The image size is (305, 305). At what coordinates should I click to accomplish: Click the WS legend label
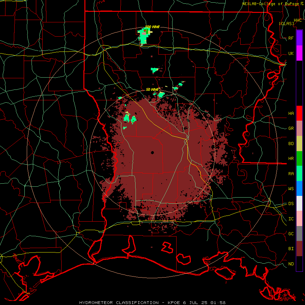pos(291,189)
